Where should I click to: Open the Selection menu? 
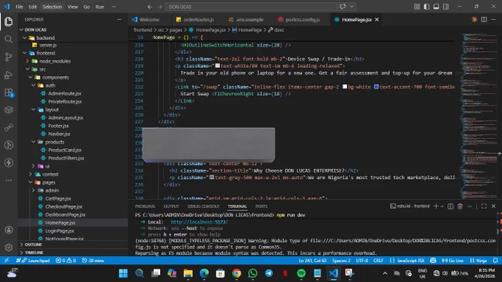coord(52,7)
